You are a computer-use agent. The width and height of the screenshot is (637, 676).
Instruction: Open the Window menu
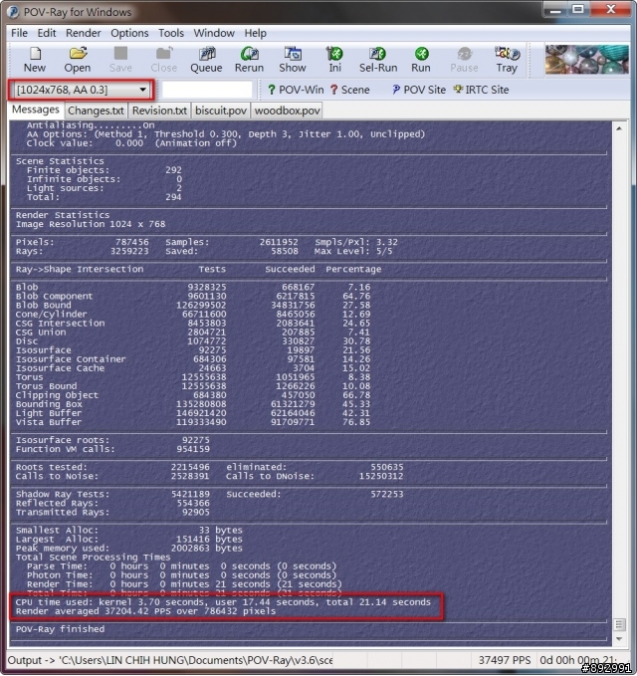click(214, 33)
